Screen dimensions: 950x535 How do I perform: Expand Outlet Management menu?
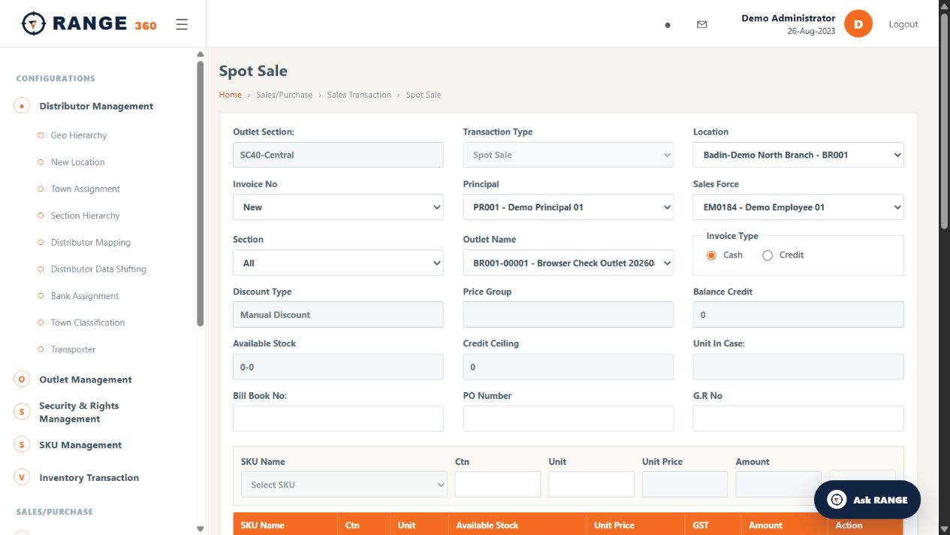86,379
